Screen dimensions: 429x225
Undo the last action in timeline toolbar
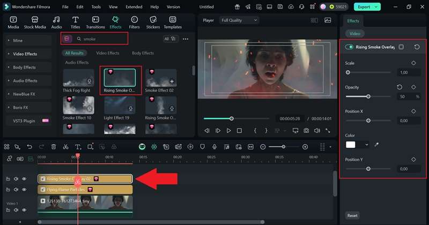tap(29, 147)
